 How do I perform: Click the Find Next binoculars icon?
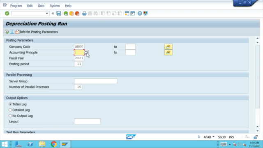click(x=96, y=14)
